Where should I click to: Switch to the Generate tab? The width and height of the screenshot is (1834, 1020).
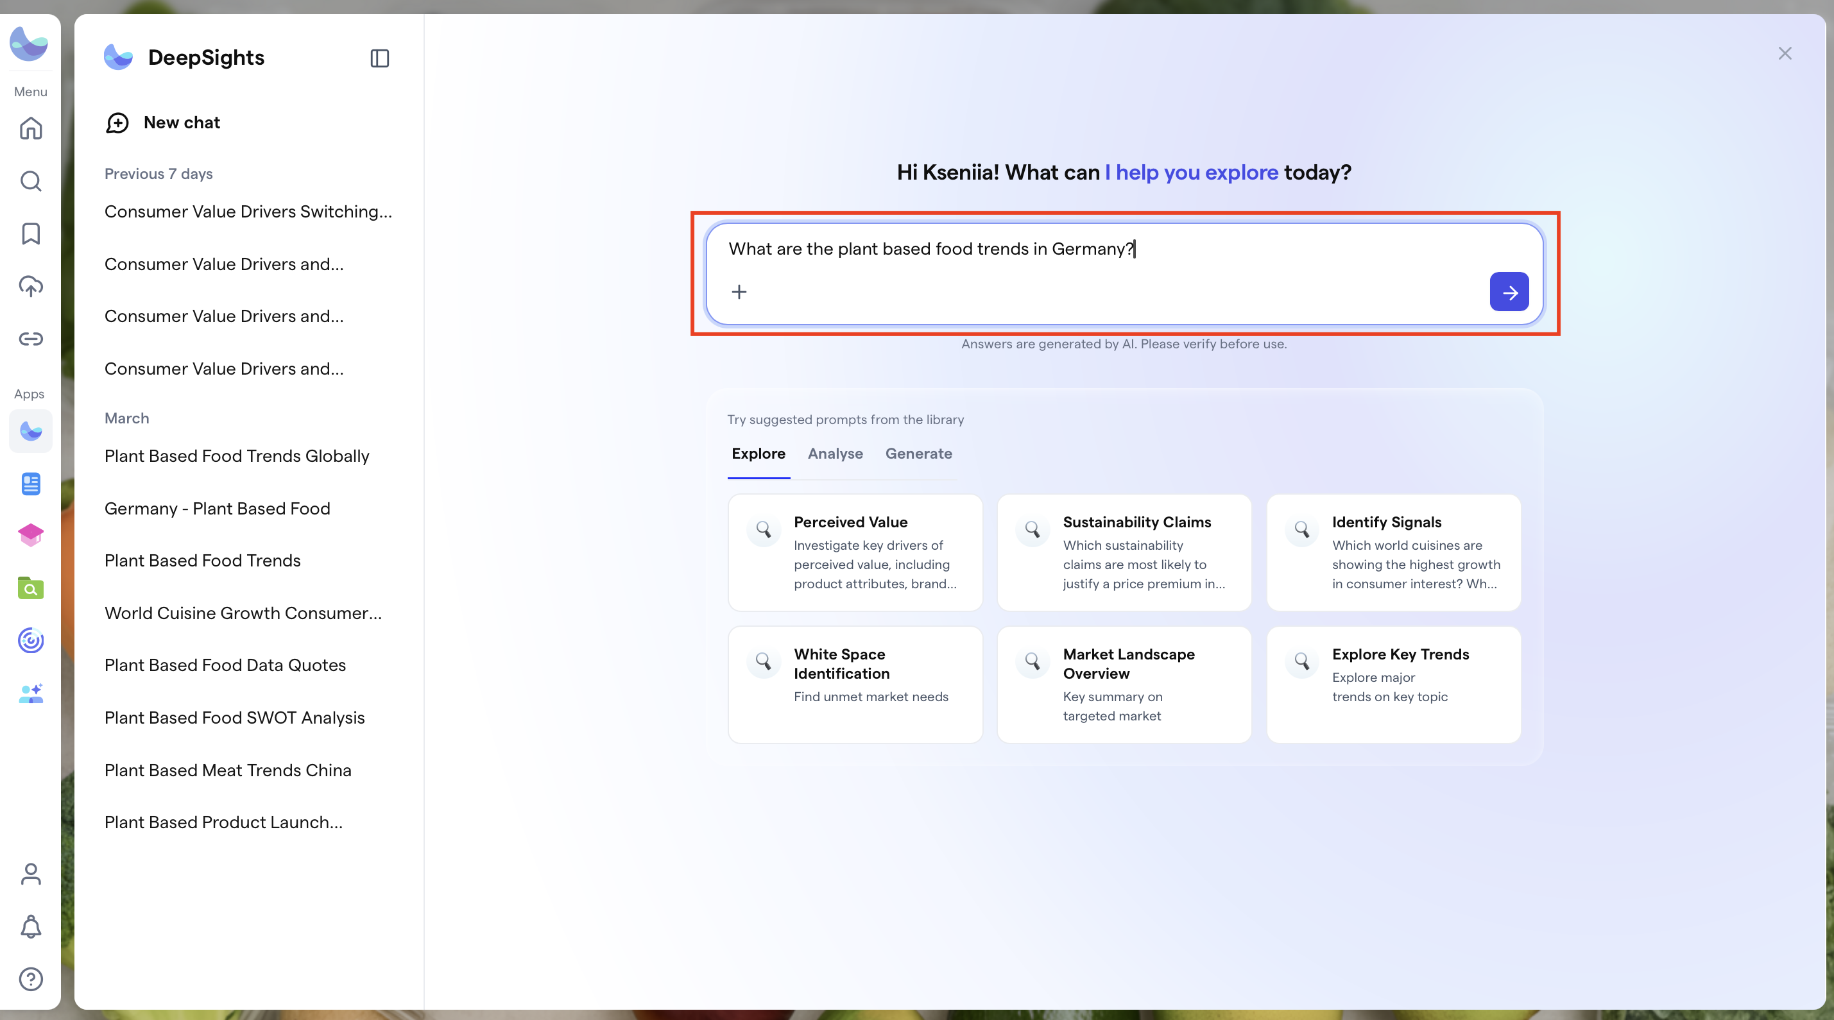[x=918, y=454]
